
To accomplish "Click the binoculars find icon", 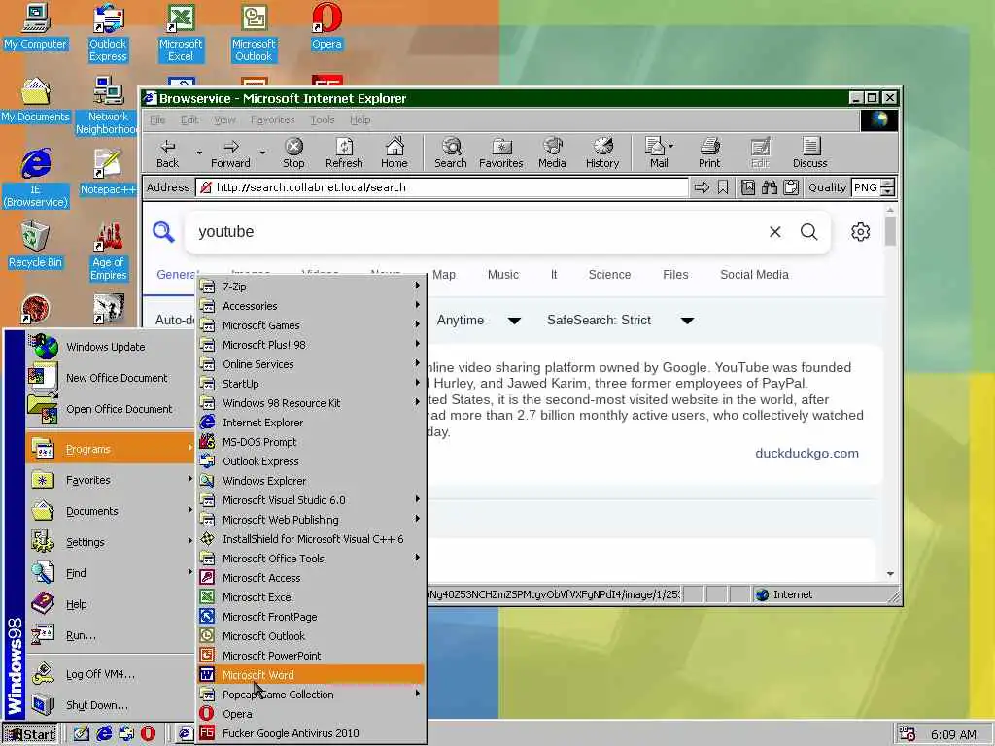I will coord(770,187).
